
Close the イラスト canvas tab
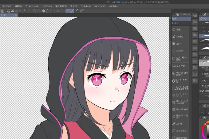[x=16, y=15]
